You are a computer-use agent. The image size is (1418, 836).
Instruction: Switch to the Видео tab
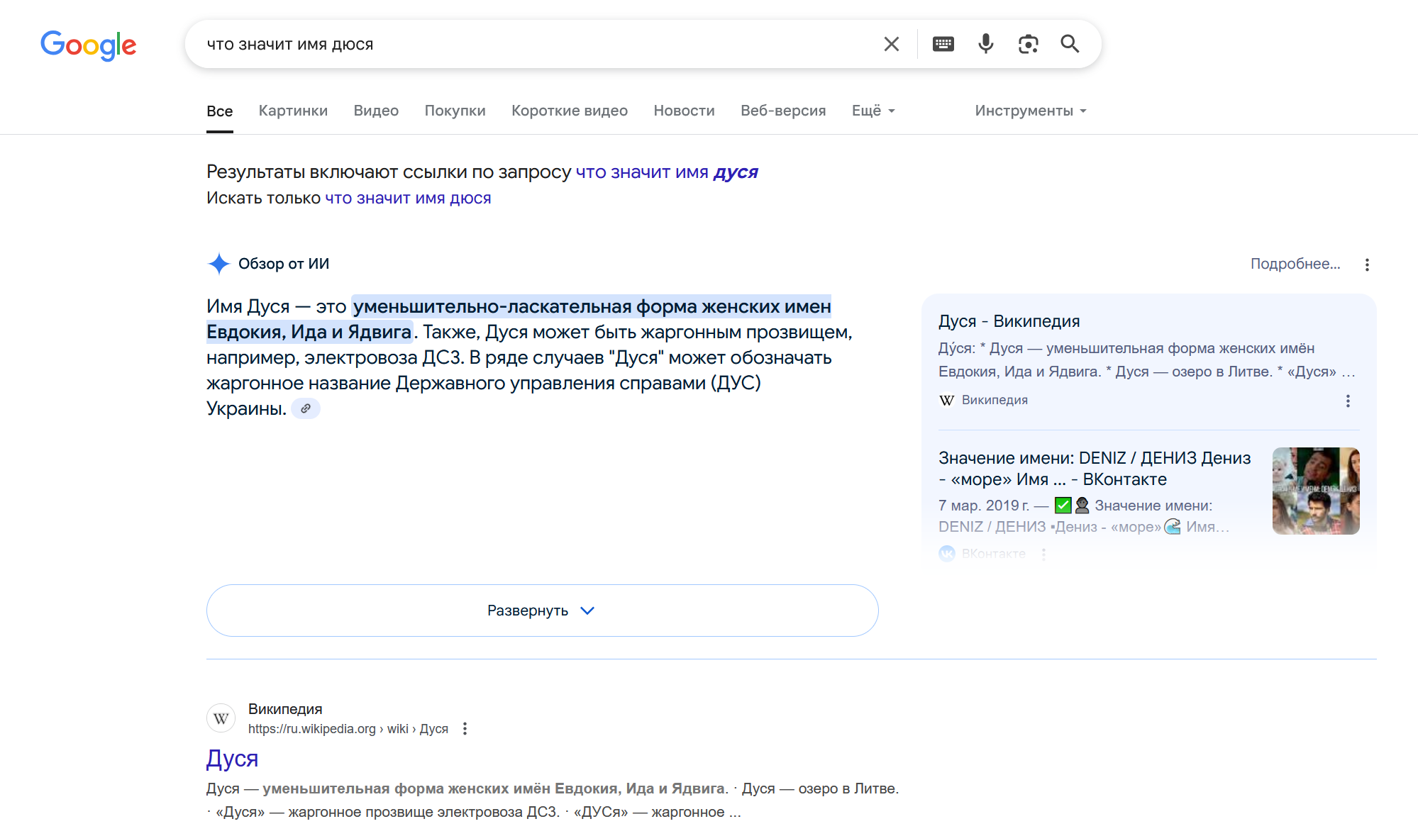click(376, 111)
